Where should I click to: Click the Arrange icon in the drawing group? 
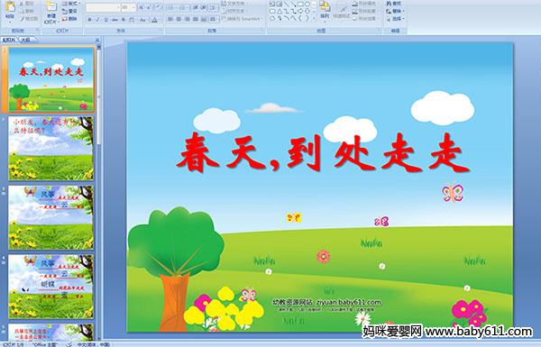[x=325, y=6]
